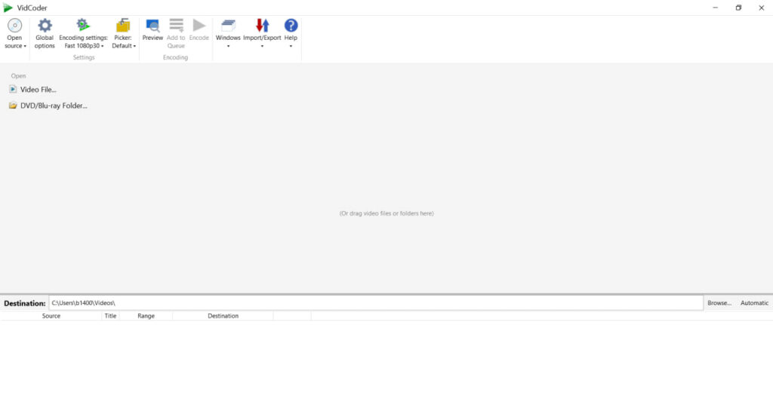Viewport: 773px width, 410px height.
Task: Open the Windows menu icon
Action: (x=228, y=26)
